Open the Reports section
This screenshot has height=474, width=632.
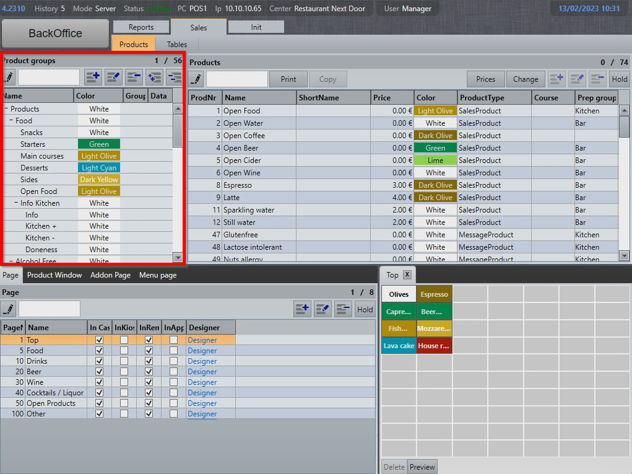(x=141, y=27)
